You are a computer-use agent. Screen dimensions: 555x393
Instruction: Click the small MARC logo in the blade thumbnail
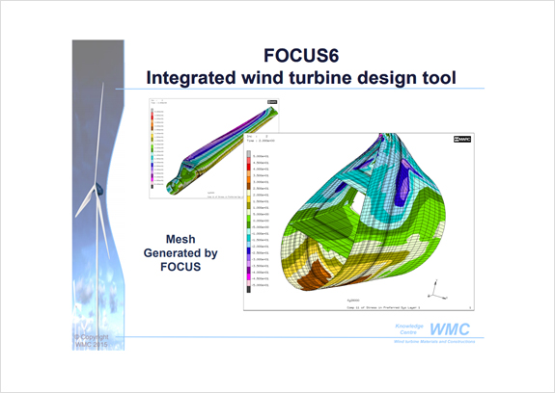272,102
